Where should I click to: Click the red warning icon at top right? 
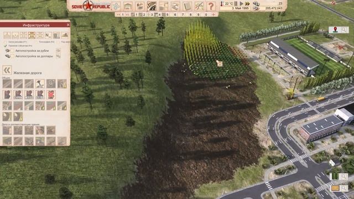coord(333,3)
